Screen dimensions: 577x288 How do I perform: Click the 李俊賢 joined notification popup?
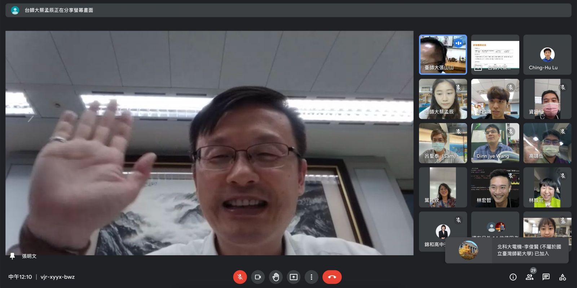(x=507, y=250)
